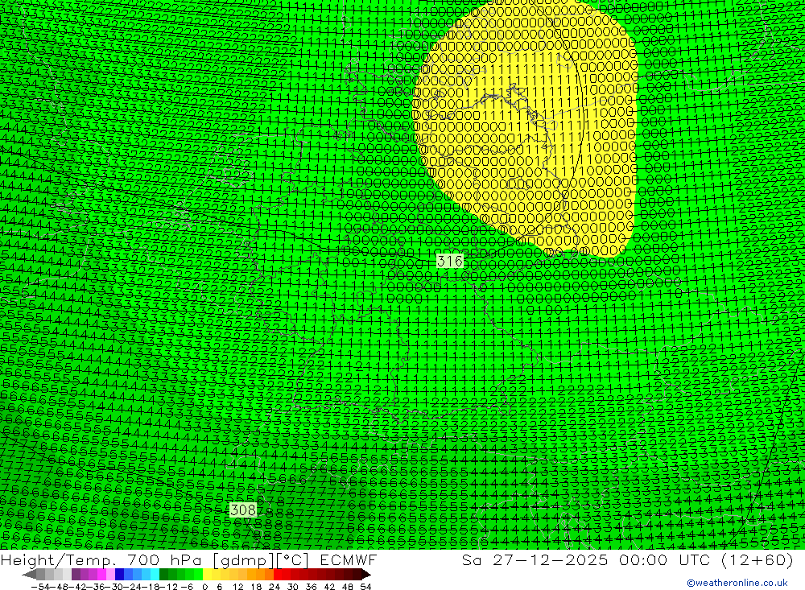
Task: Click the gray left arrow end of the color scale
Action: point(29,574)
